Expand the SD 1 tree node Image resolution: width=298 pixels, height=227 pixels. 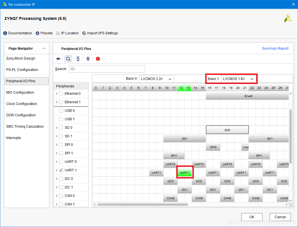pos(57,136)
